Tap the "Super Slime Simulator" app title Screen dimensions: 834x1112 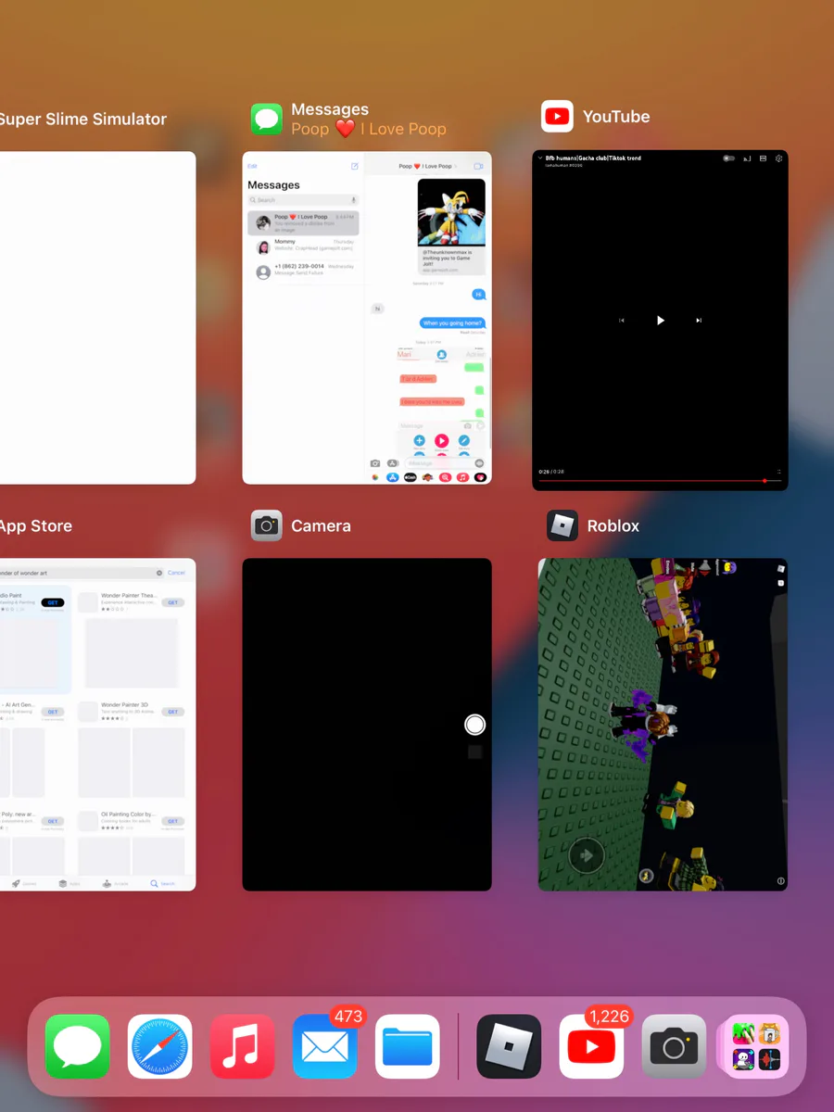pyautogui.click(x=83, y=119)
